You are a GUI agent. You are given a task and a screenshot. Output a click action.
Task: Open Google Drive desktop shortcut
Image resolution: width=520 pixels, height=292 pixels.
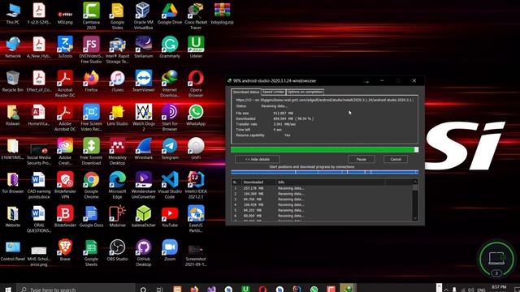170,14
